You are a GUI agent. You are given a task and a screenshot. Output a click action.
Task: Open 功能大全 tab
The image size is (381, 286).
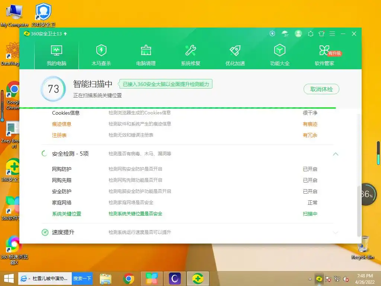280,55
